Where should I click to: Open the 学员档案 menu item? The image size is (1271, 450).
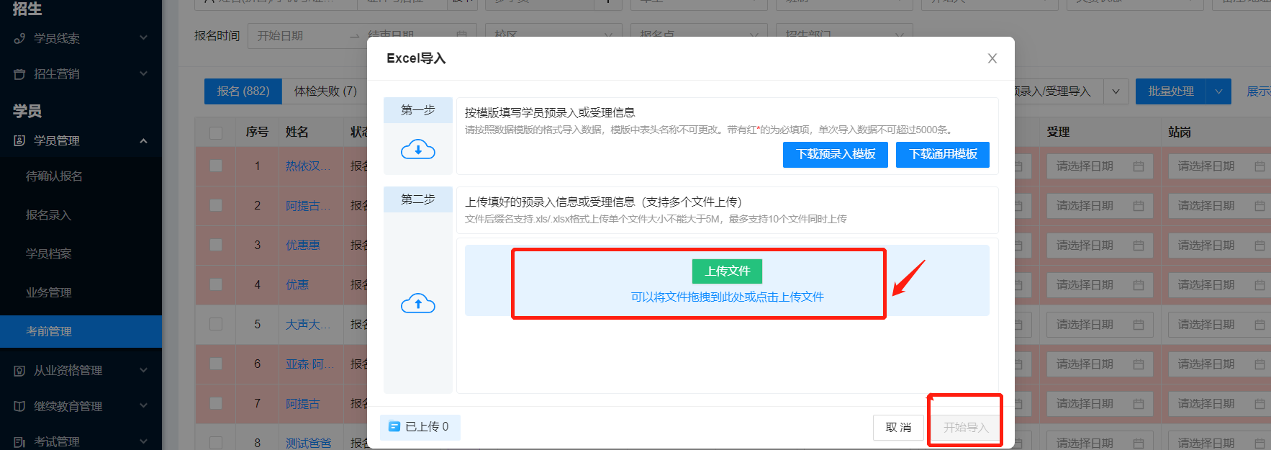pyautogui.click(x=48, y=253)
